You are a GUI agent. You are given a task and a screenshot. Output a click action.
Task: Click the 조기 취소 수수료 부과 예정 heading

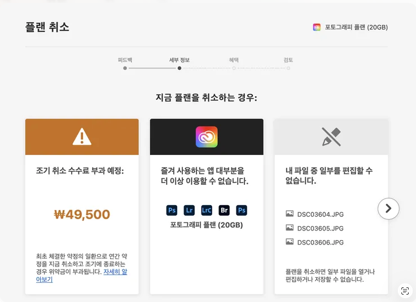[80, 171]
